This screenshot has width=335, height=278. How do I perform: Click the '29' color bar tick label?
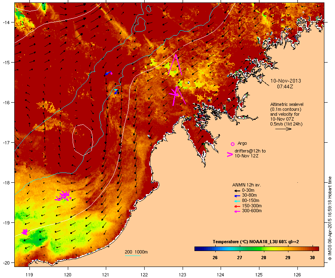(x=288, y=258)
